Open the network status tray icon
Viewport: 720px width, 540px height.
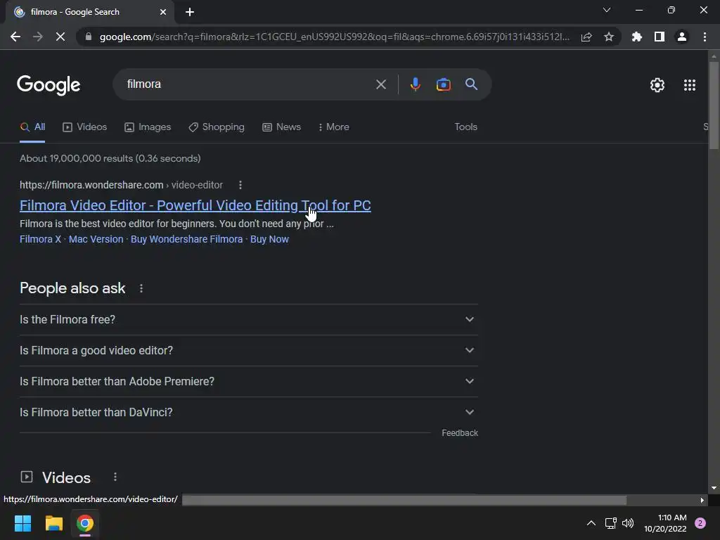point(610,523)
